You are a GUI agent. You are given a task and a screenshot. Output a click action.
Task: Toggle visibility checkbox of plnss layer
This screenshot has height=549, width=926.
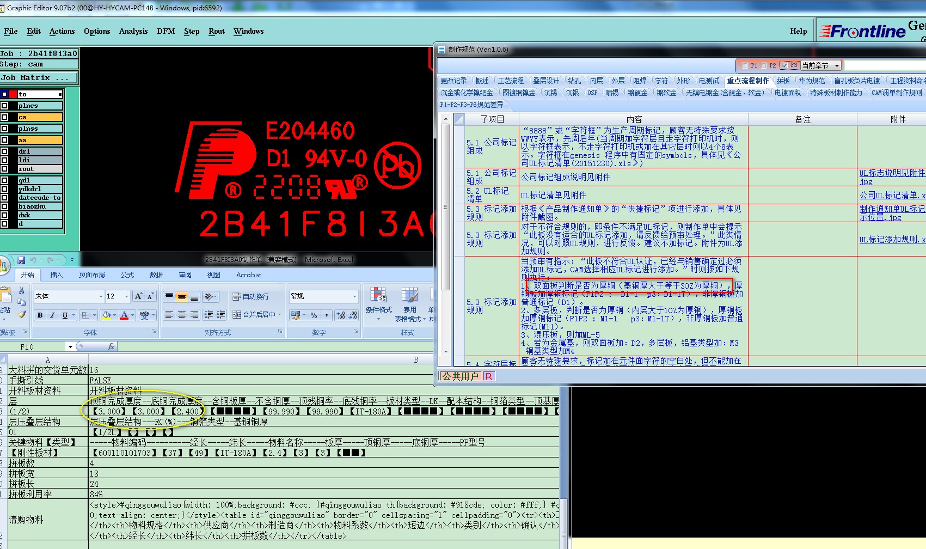4,129
